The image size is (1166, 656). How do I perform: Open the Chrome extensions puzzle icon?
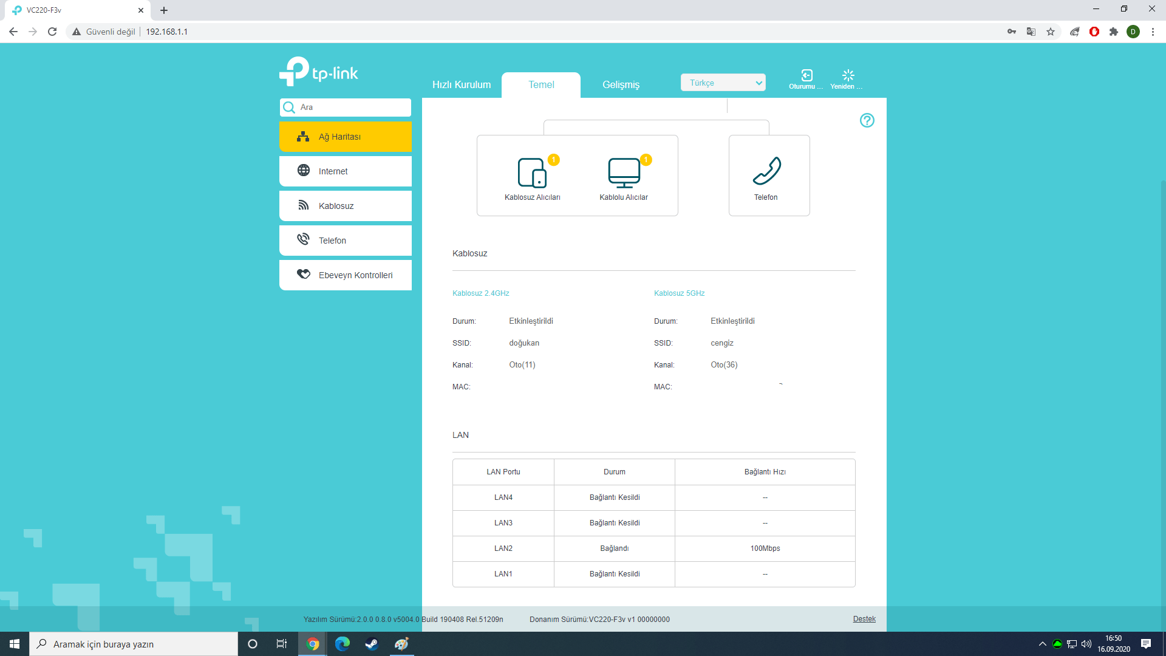tap(1114, 32)
